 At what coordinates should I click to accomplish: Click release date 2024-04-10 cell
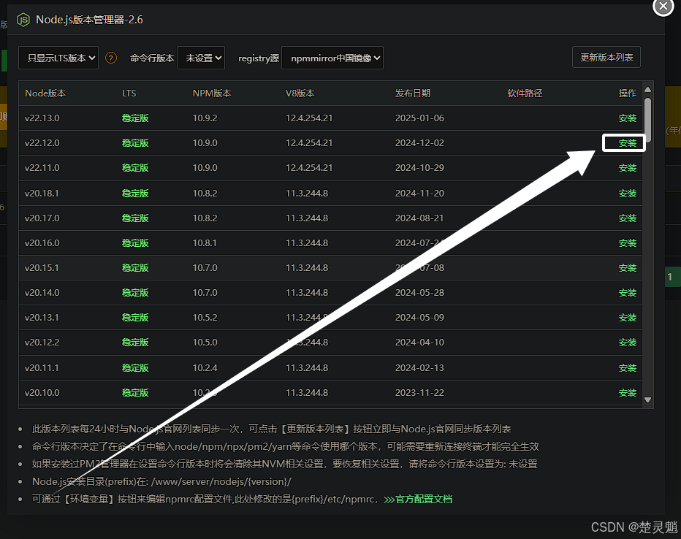click(419, 342)
